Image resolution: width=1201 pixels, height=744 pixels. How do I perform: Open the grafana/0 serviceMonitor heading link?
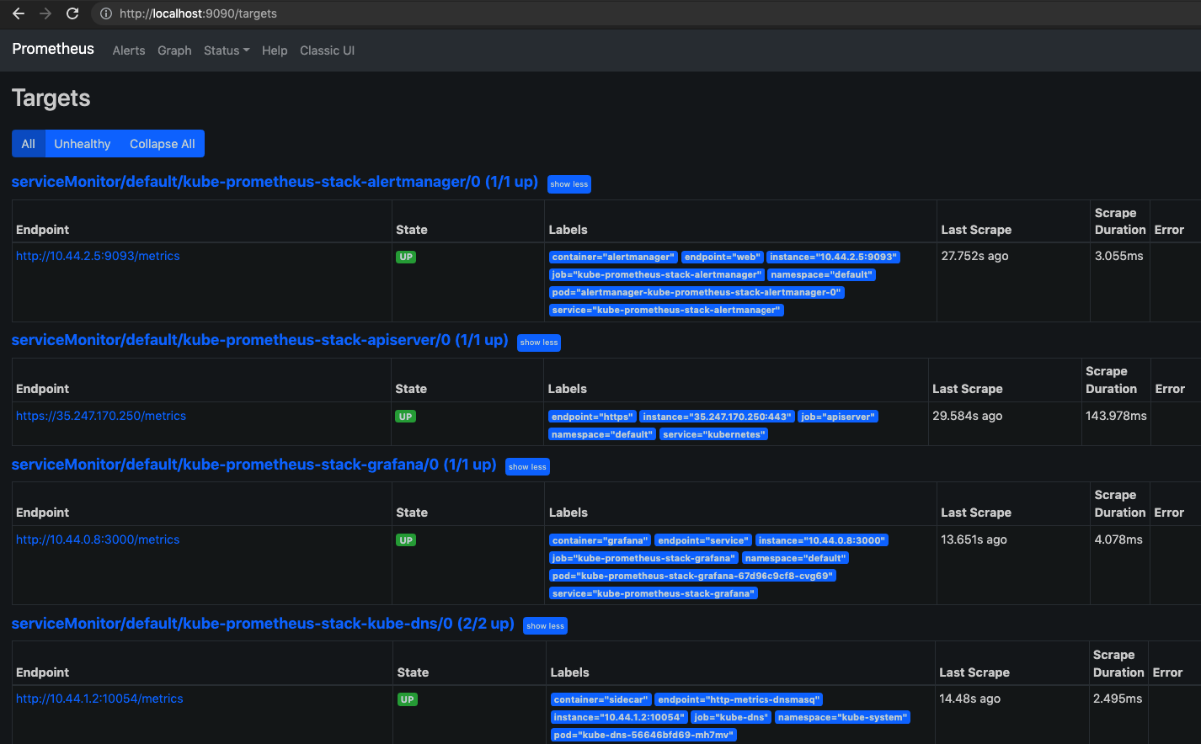point(254,465)
